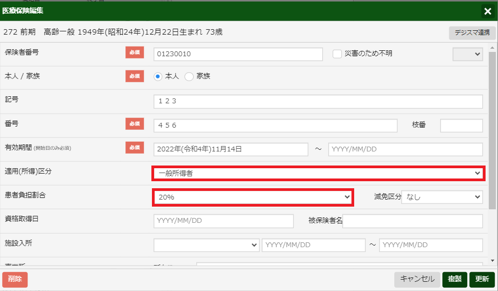Click the vertical scrollbar thumb

492,130
